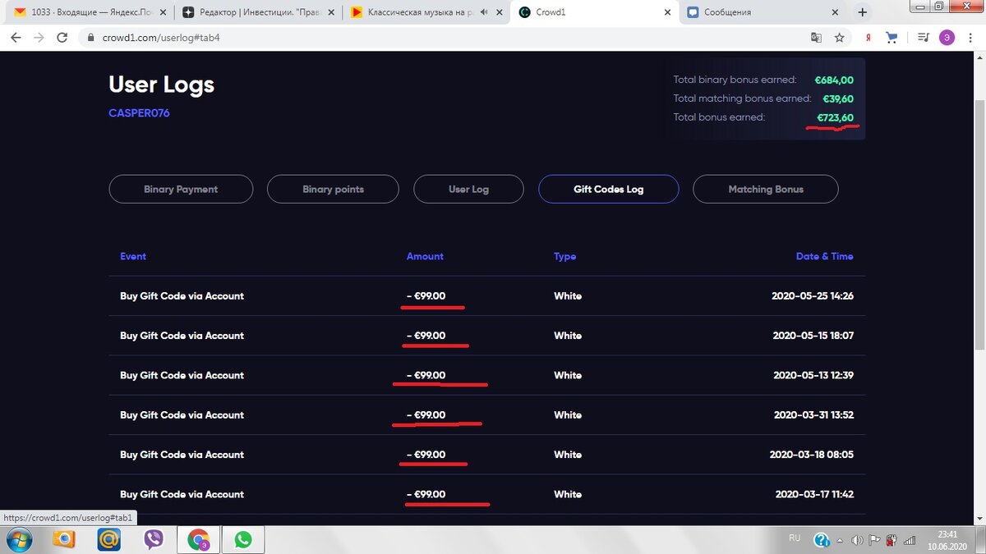Click the total binary bonus value €684,00
The width and height of the screenshot is (986, 554).
point(834,80)
